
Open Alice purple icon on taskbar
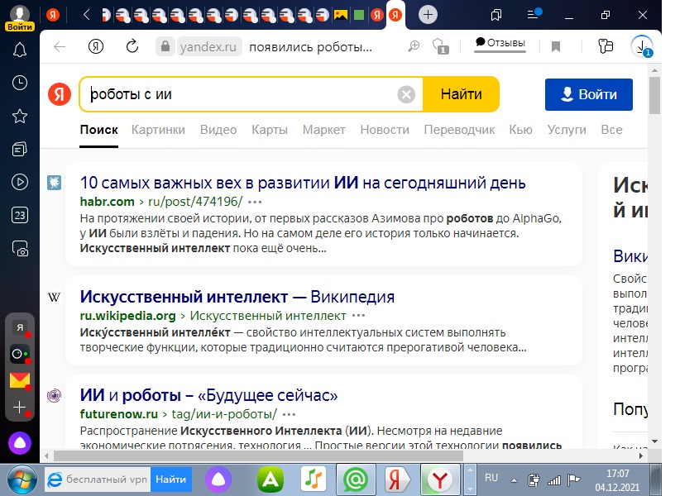[218, 479]
